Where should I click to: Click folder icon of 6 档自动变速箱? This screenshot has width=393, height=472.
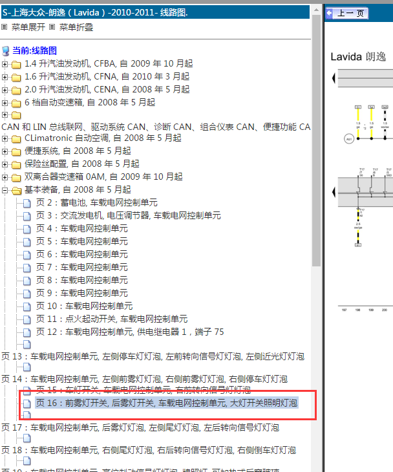click(x=16, y=103)
